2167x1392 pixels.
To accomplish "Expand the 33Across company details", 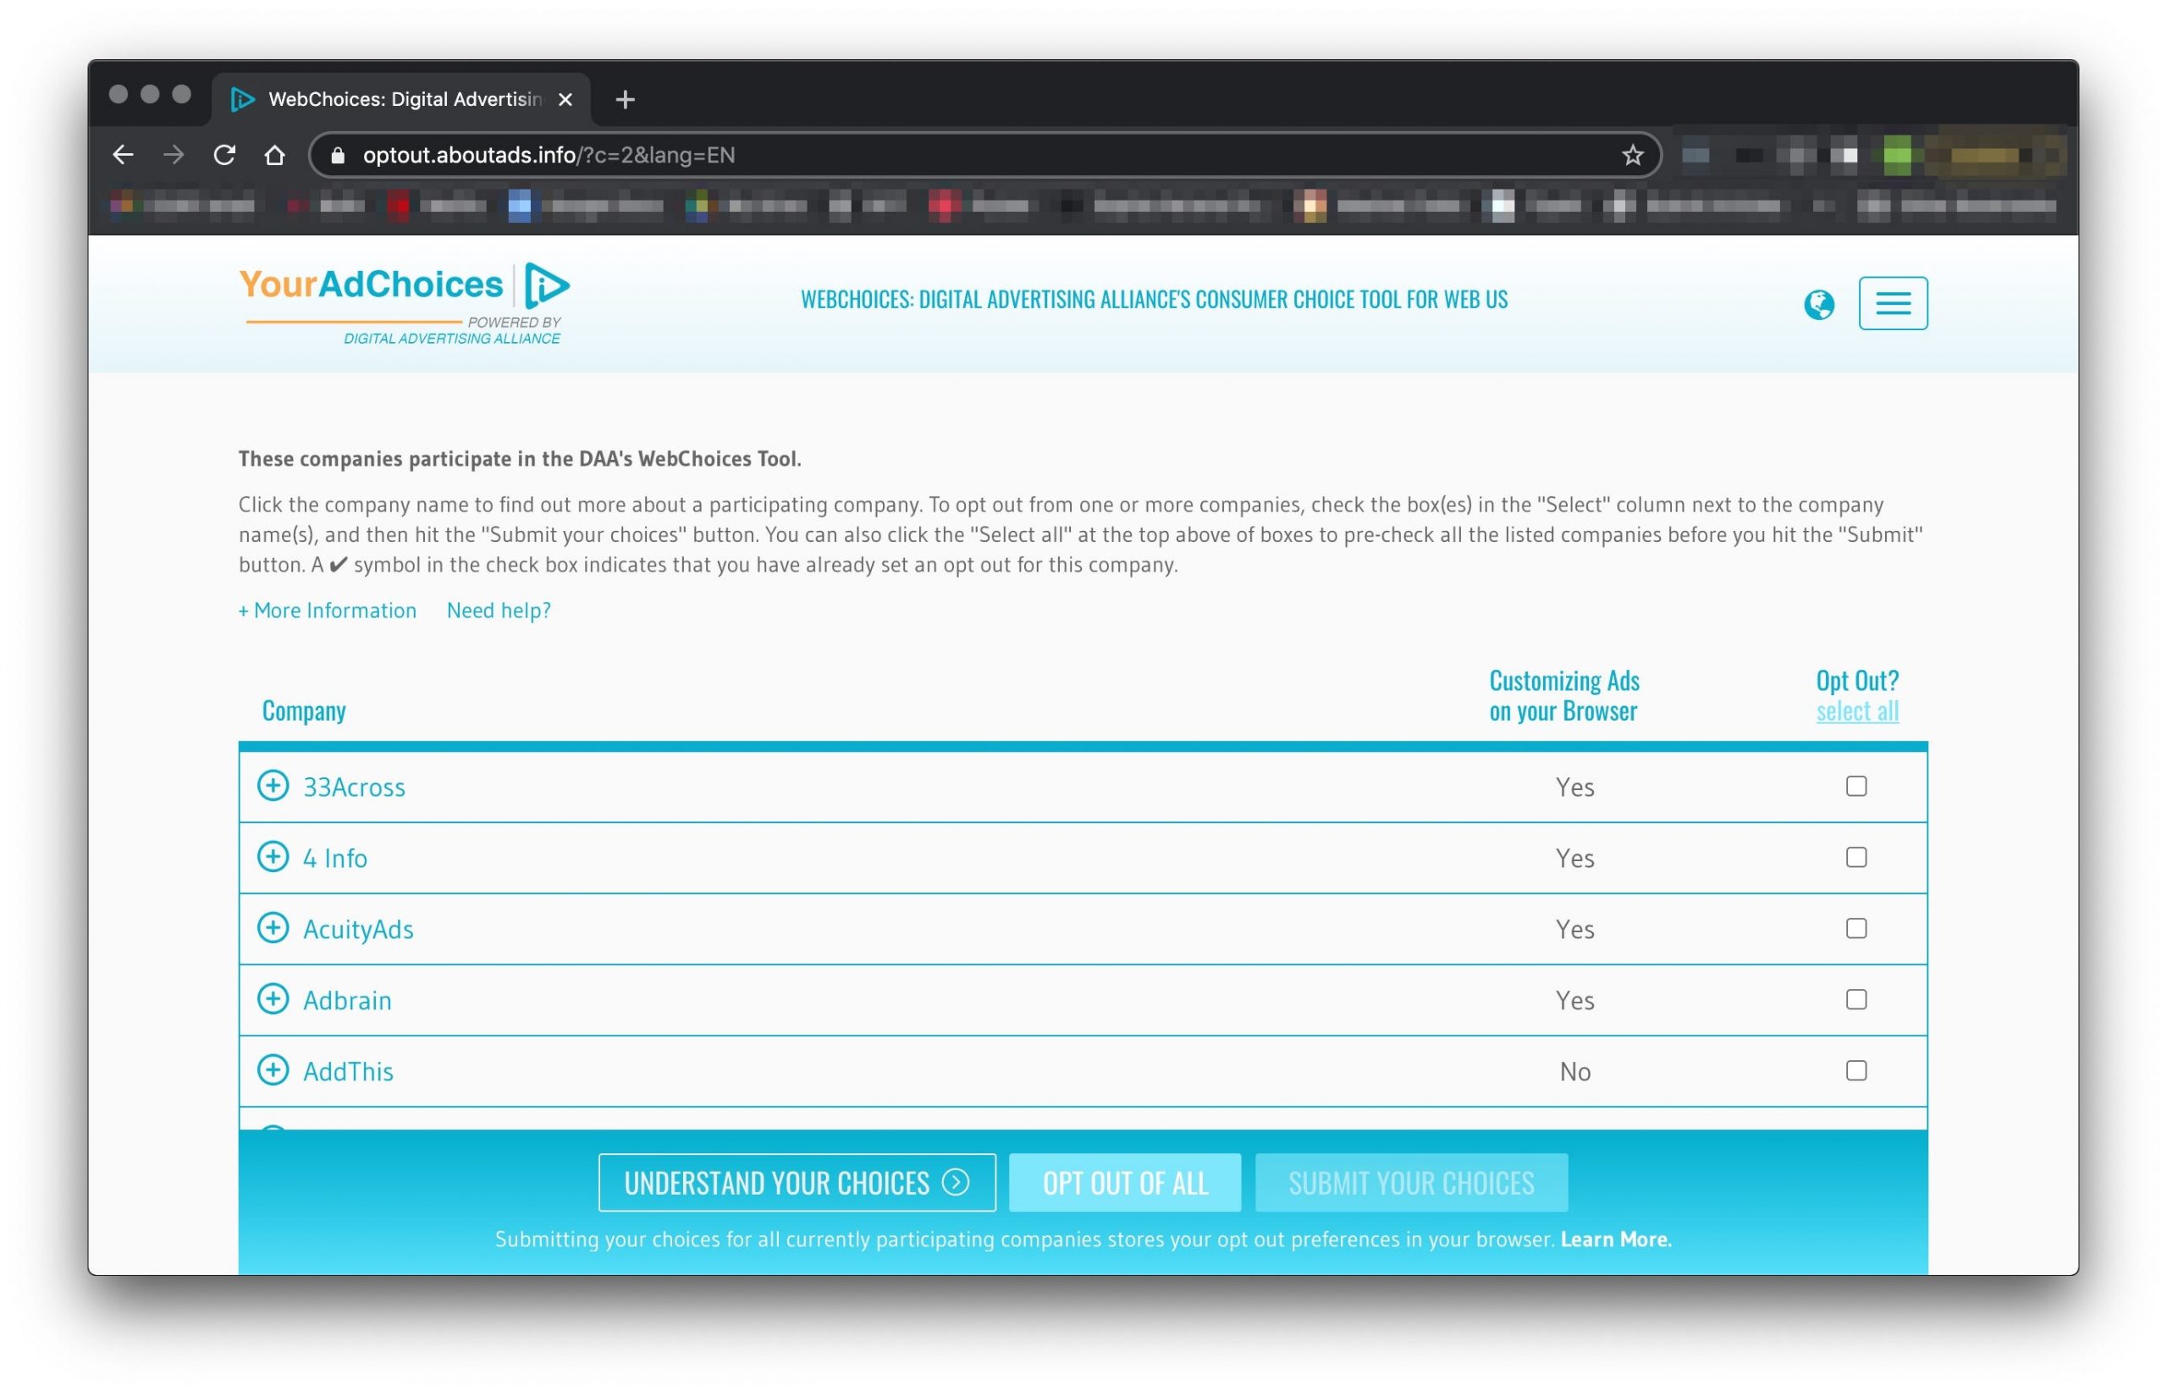I will click(273, 786).
